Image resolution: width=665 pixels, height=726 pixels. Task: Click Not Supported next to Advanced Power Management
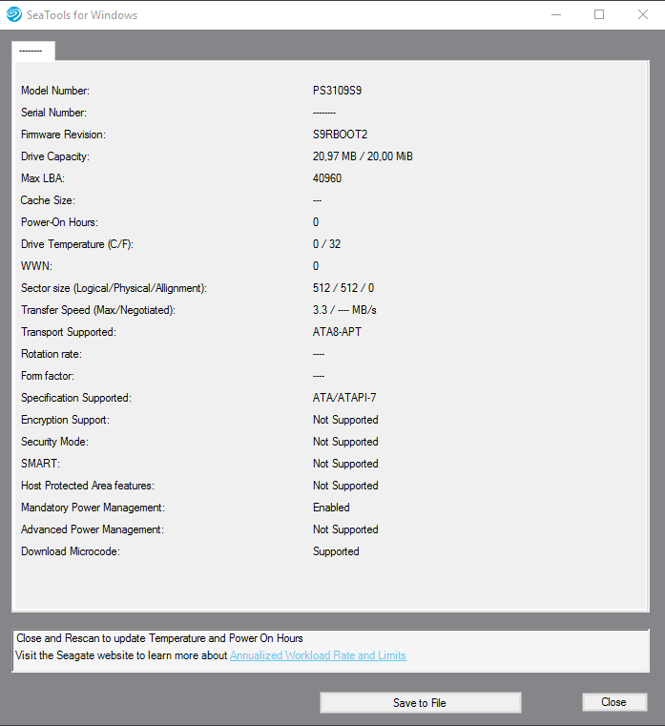pos(345,529)
